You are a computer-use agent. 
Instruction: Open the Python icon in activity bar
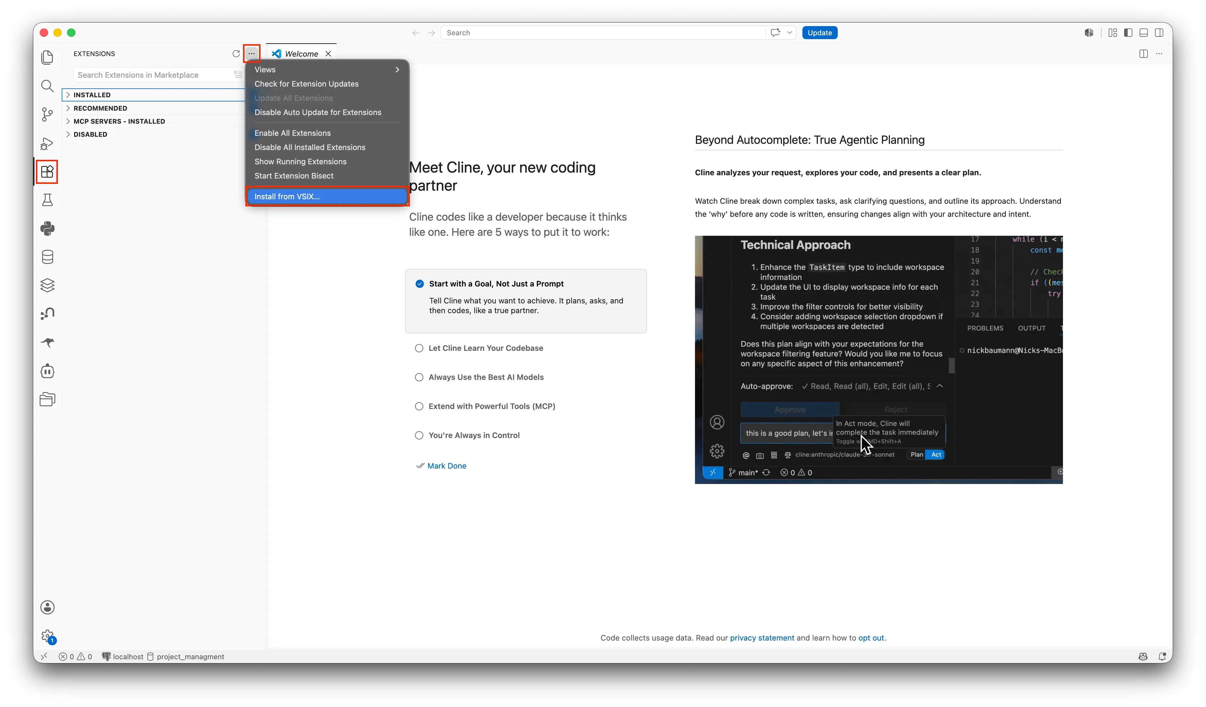[47, 229]
